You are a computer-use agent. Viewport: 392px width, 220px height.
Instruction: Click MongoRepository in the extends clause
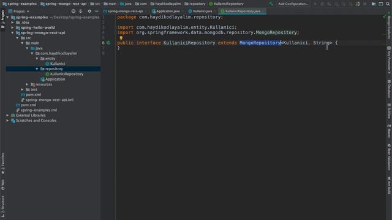click(x=260, y=43)
